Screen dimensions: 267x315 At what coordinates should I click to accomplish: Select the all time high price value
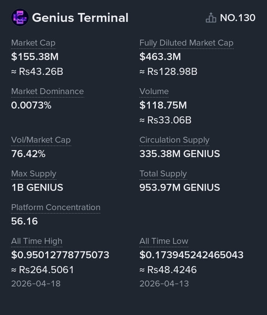click(x=60, y=255)
